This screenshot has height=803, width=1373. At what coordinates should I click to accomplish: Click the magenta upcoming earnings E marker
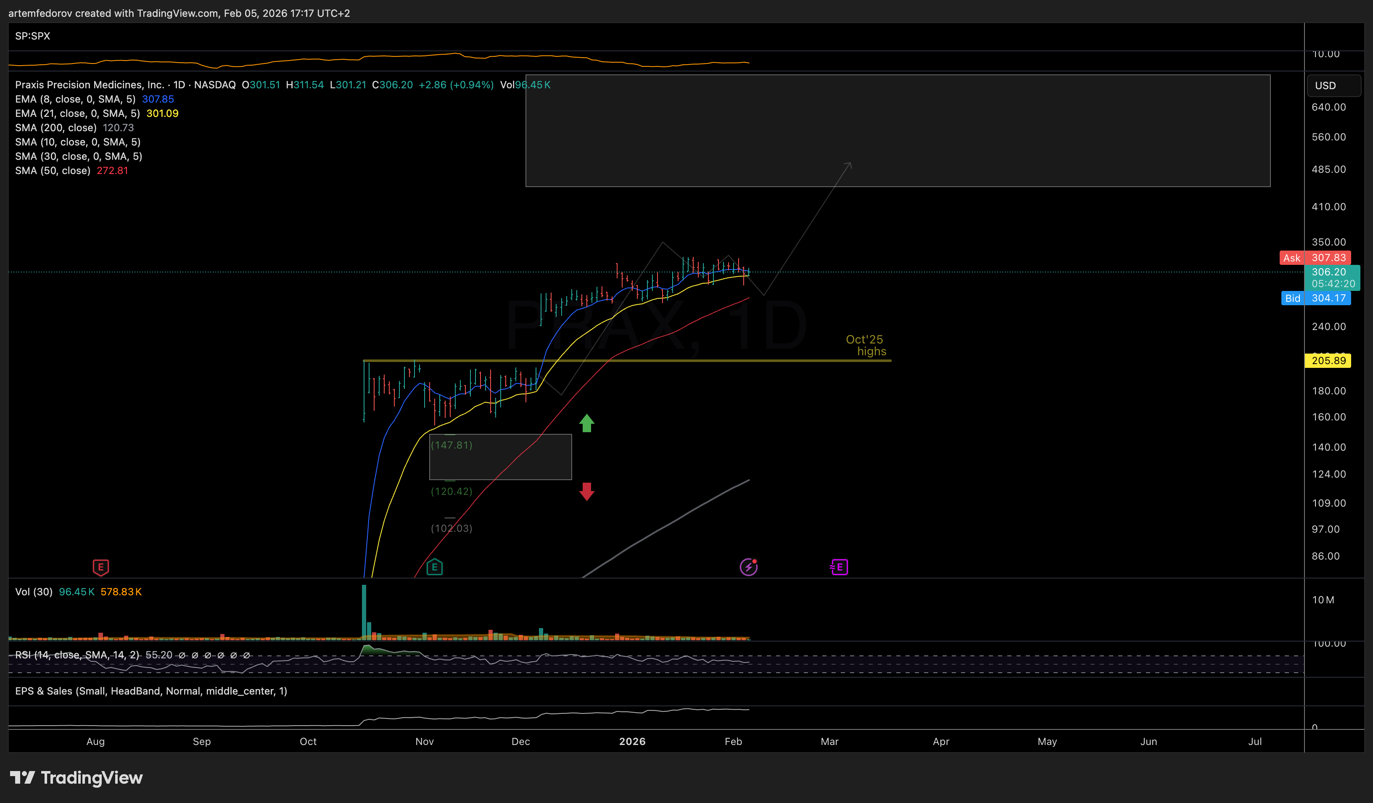point(839,567)
